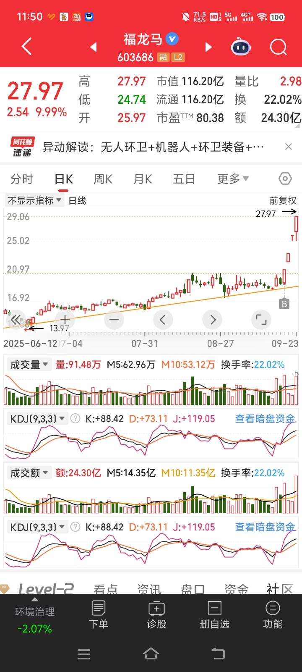The width and height of the screenshot is (302, 672).
Task: Tap 量:91.48万 volume reading
Action: pyautogui.click(x=78, y=365)
